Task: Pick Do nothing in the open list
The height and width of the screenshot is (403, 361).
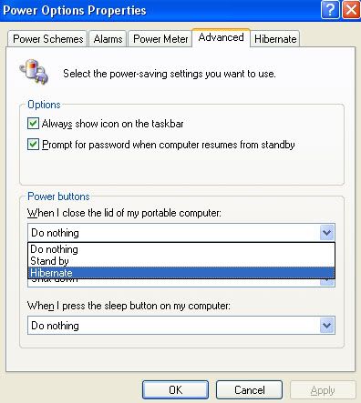Action: [x=181, y=249]
